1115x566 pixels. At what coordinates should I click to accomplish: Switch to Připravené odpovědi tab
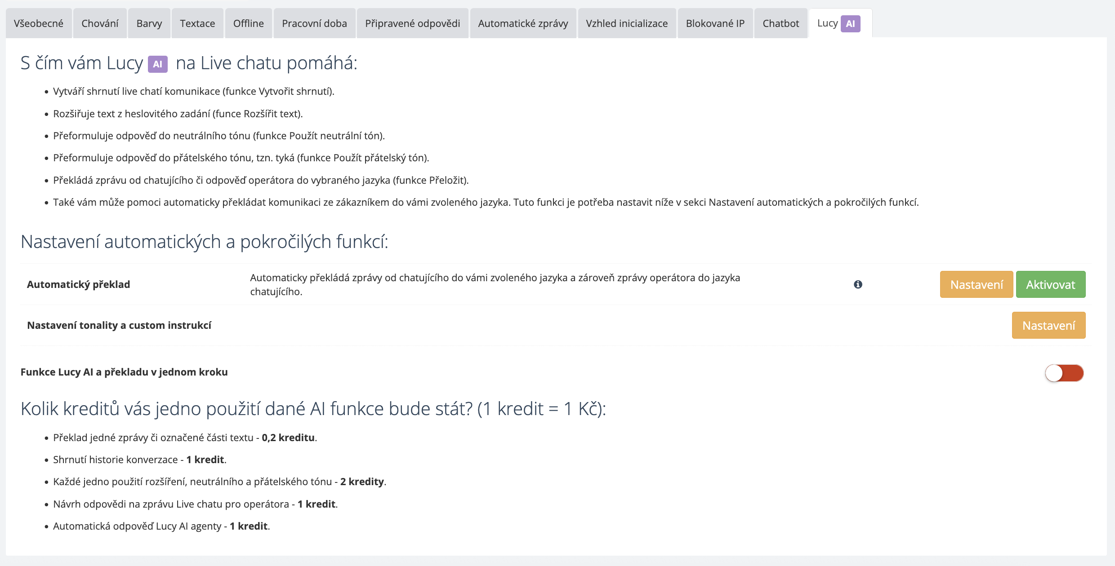pos(412,23)
